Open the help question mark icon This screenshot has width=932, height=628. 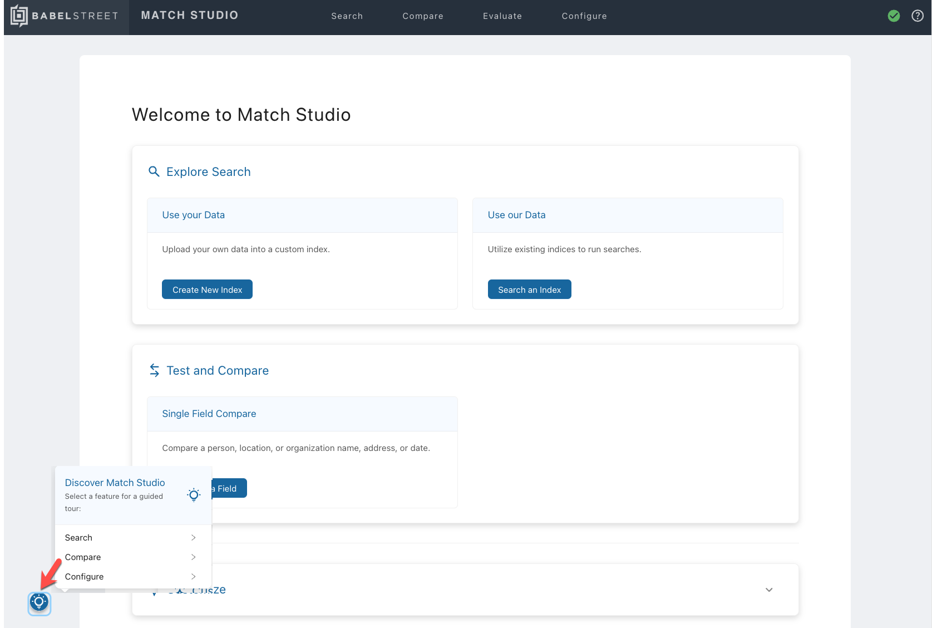(918, 16)
